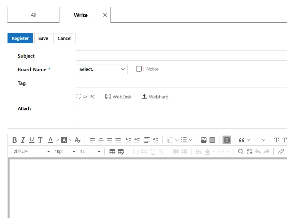This screenshot has width=287, height=218.
Task: Toggle the highlighted full-width editor button
Action: click(227, 140)
